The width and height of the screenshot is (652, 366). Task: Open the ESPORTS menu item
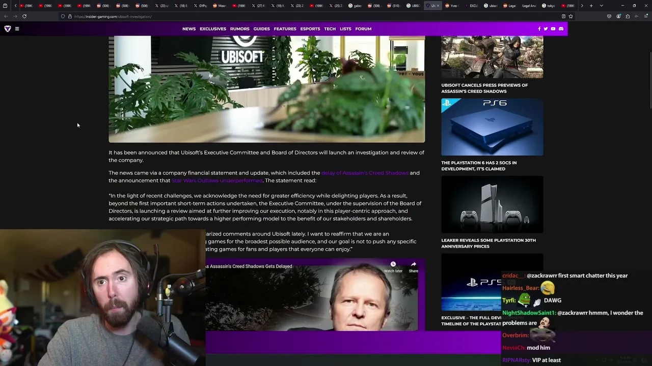(x=310, y=29)
